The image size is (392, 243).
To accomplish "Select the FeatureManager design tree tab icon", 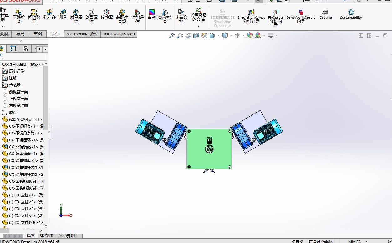I will (x=2, y=48).
